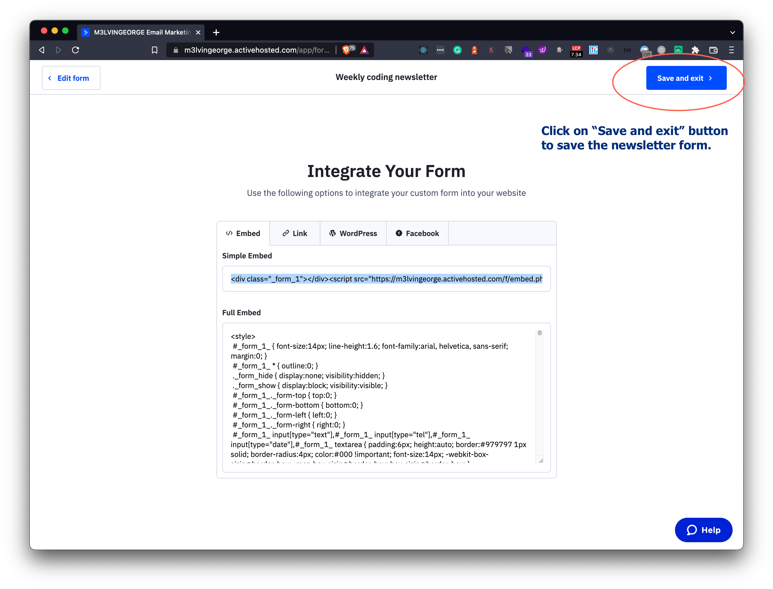Click the Help chat icon
The image size is (773, 589).
(x=704, y=530)
